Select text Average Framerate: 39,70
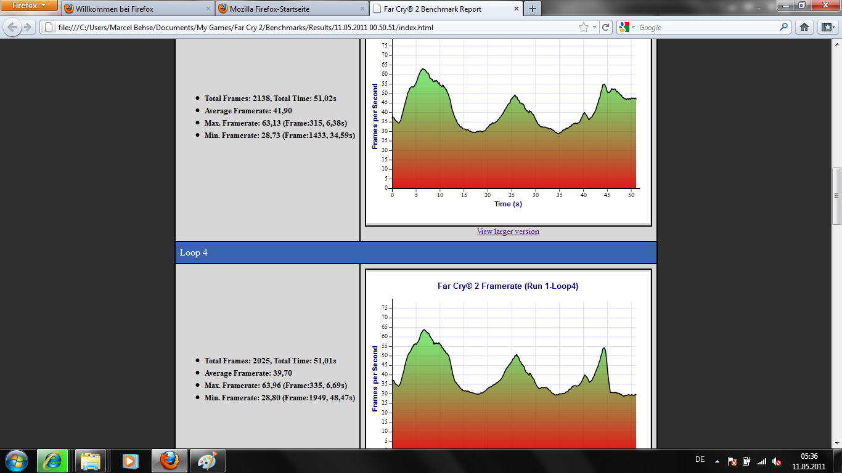Viewport: 842px width, 473px height. (248, 373)
